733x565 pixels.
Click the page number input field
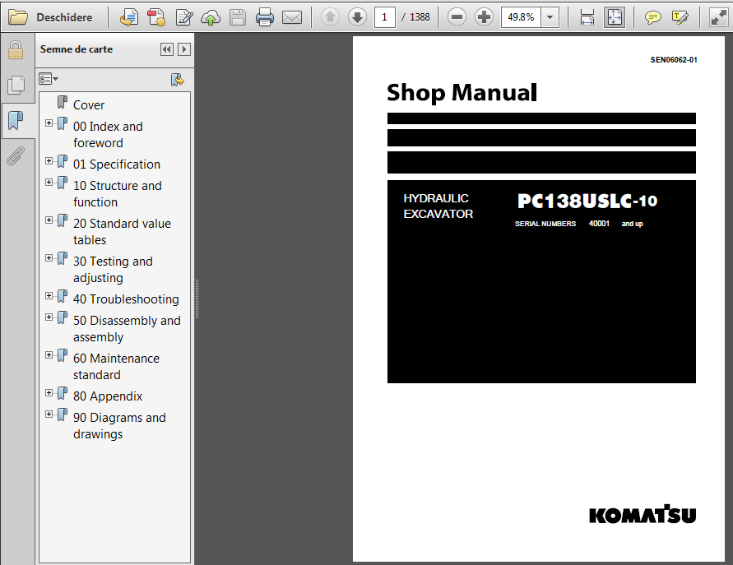click(x=385, y=17)
